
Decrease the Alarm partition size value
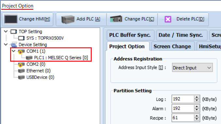[x=197, y=110]
